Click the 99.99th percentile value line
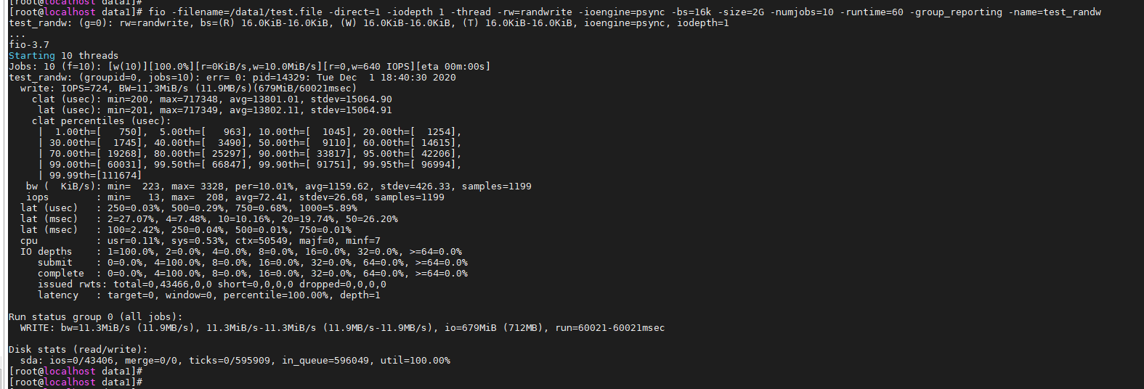 (x=95, y=176)
